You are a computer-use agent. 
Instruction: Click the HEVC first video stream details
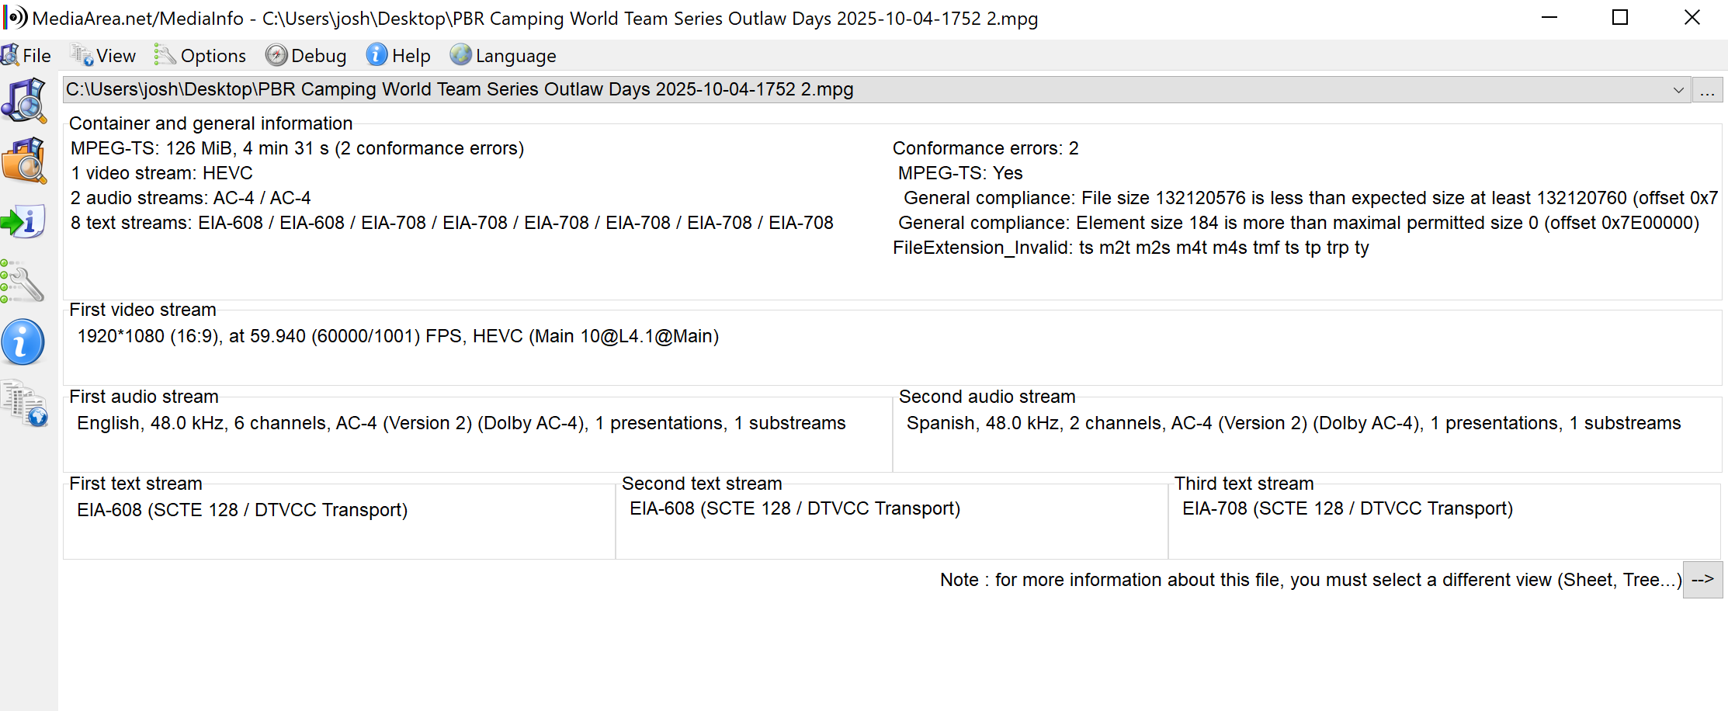[398, 336]
